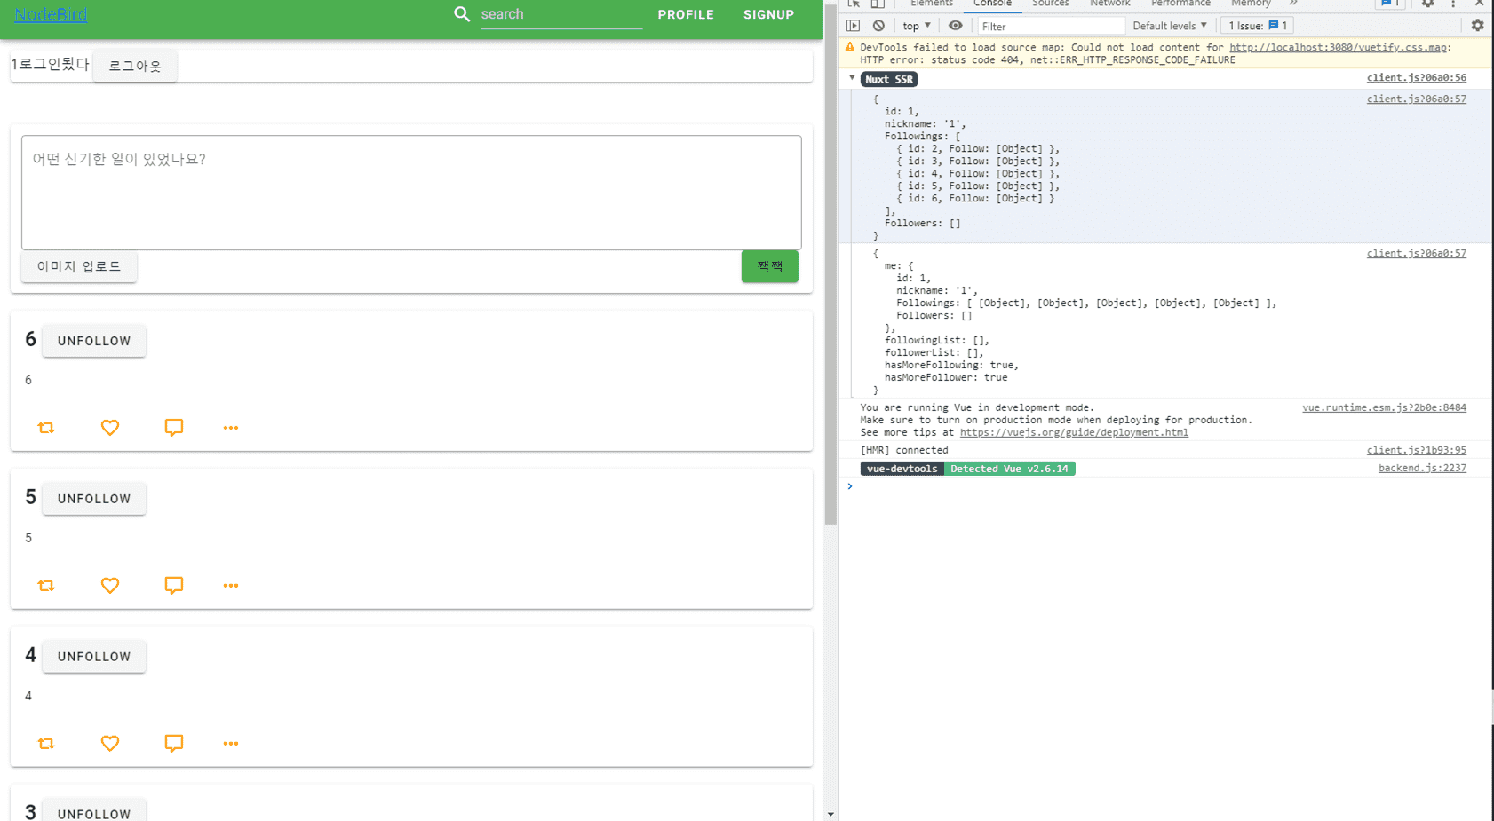Open DevTools kebab menu
Image resolution: width=1494 pixels, height=821 pixels.
coord(1453,4)
